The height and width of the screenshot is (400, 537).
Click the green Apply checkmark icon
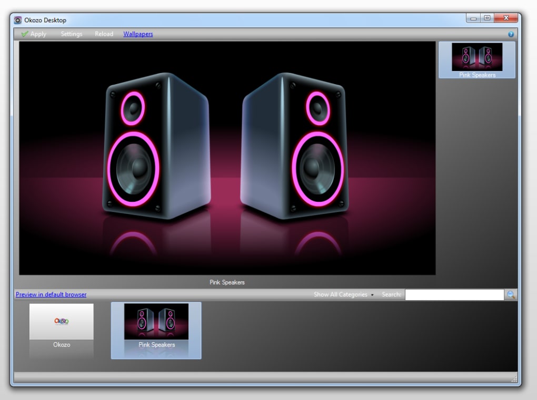[x=25, y=34]
